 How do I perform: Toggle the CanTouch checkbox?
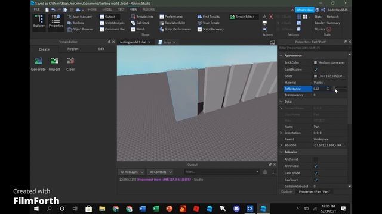(316, 180)
